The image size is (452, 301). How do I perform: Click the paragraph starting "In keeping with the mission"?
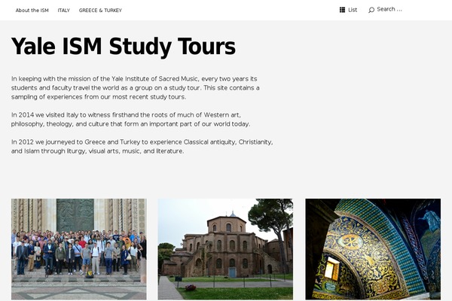point(135,87)
